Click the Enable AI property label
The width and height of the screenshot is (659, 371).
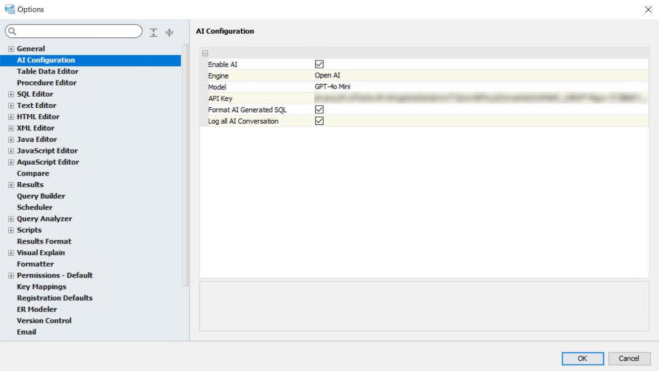click(x=223, y=65)
